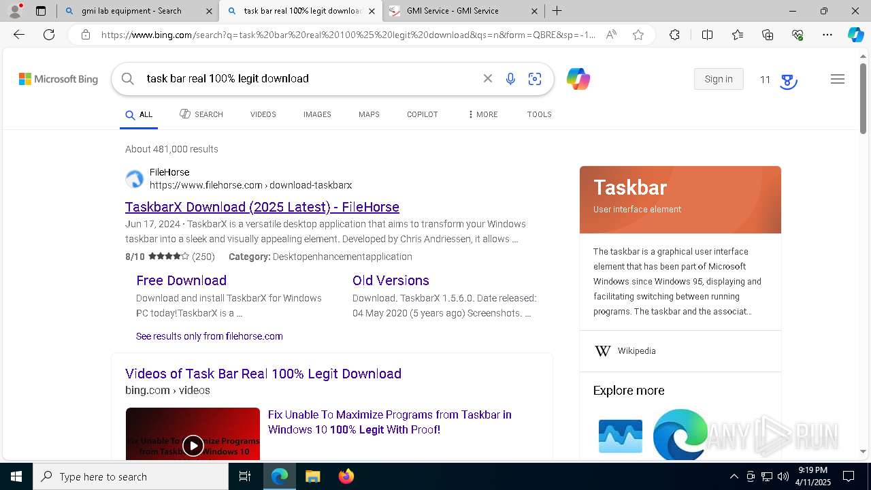
Task: See results only from filehorse.com
Action: point(210,336)
